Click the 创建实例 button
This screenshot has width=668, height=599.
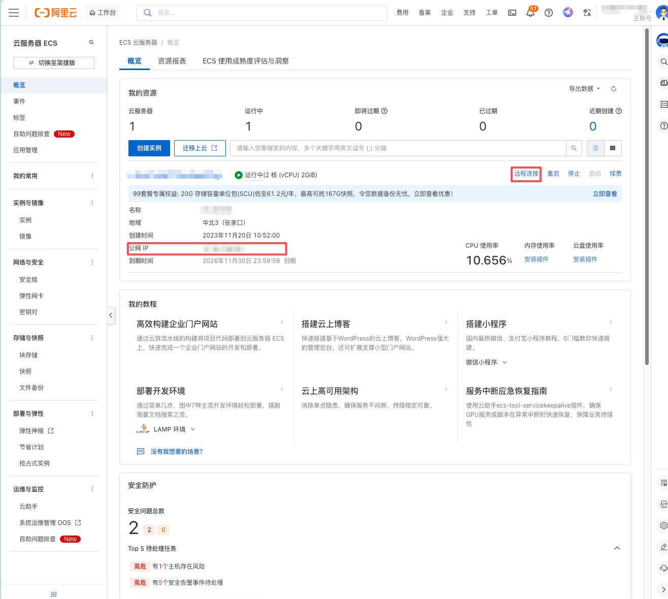coord(149,148)
